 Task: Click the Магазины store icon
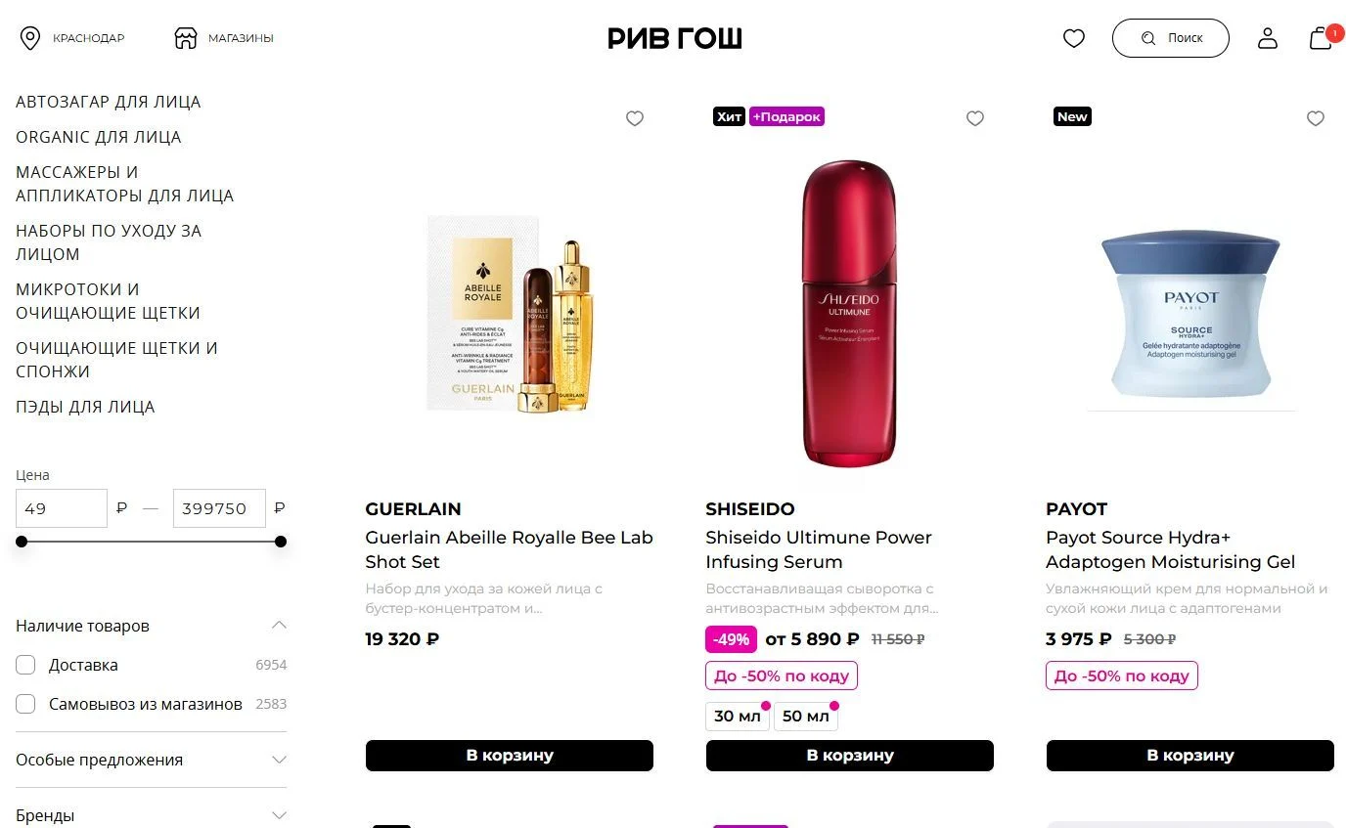point(186,38)
